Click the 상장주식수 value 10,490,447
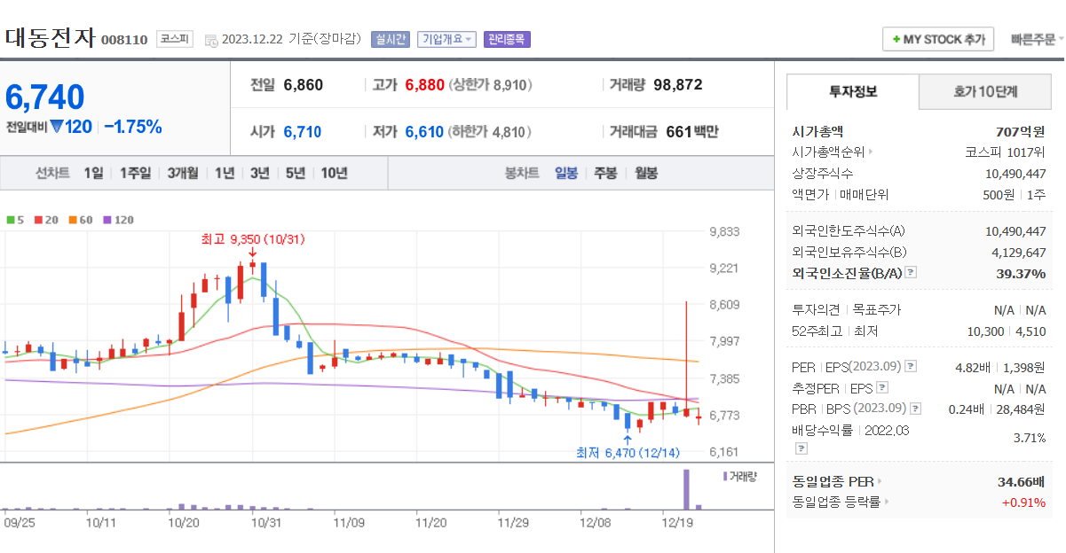Viewport: 1066px width, 553px height. click(x=1015, y=173)
